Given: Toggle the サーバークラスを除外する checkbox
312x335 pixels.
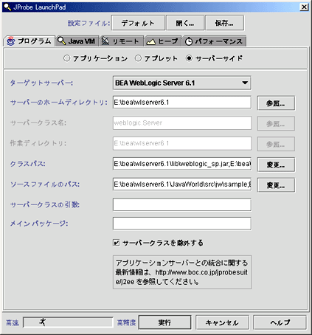Looking at the screenshot, I should (117, 243).
